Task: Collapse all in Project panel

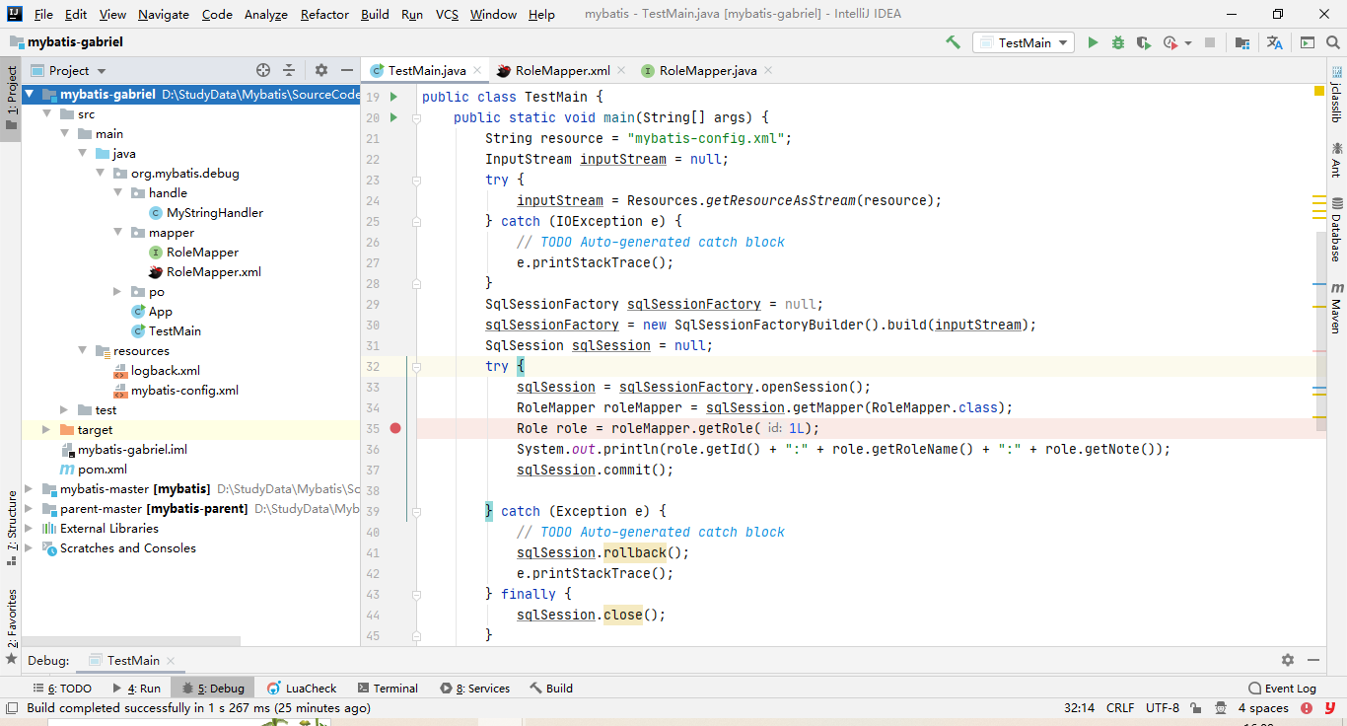Action: (289, 70)
